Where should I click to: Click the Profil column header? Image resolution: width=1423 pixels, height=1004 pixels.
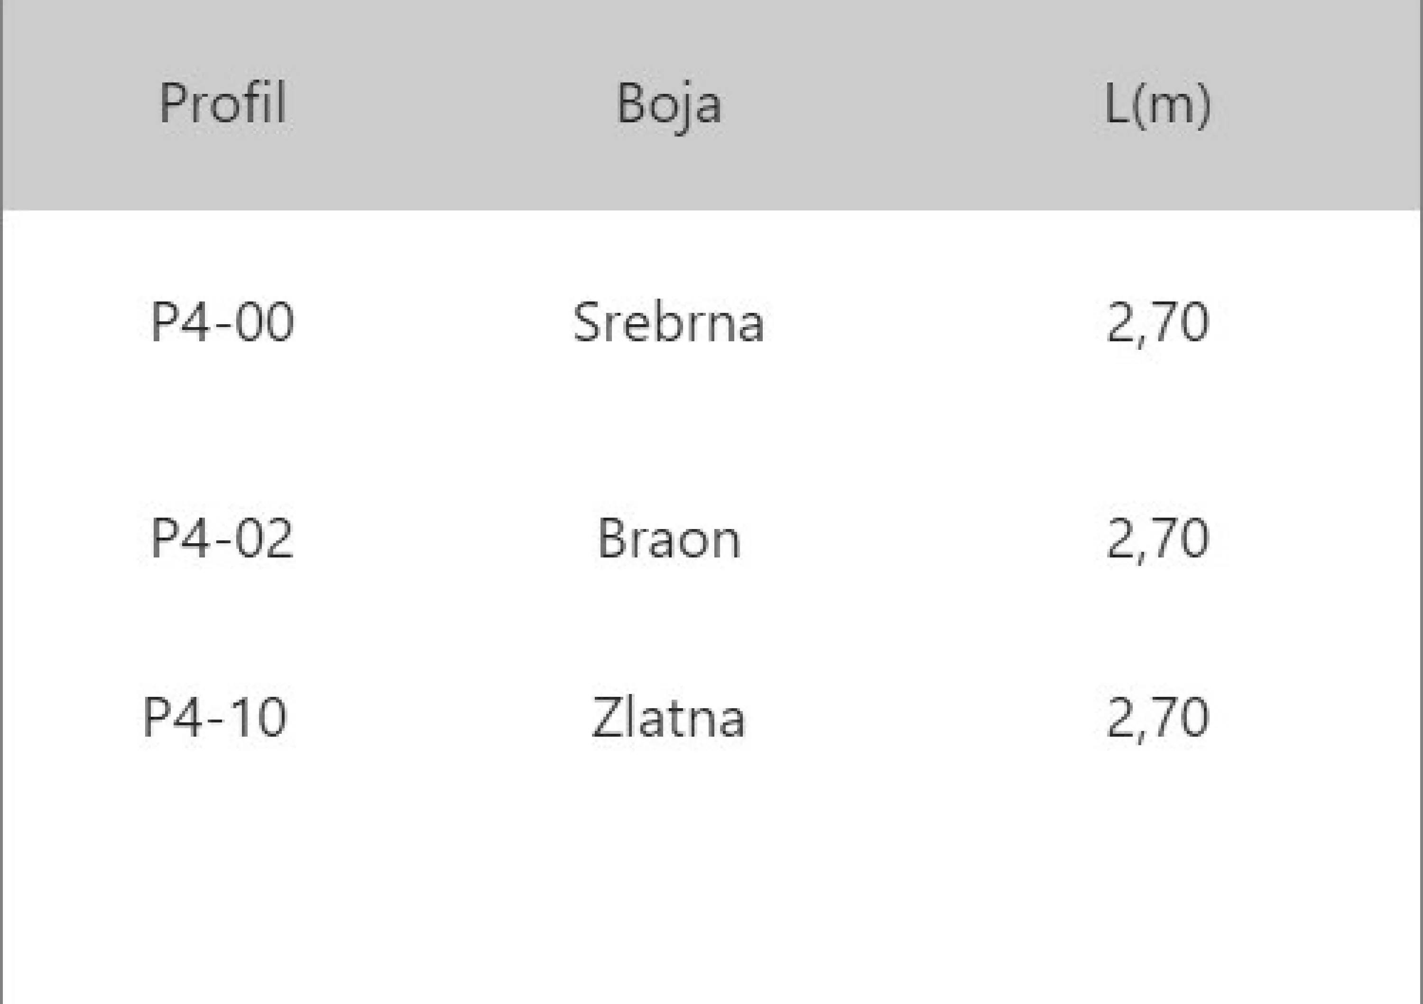point(222,103)
